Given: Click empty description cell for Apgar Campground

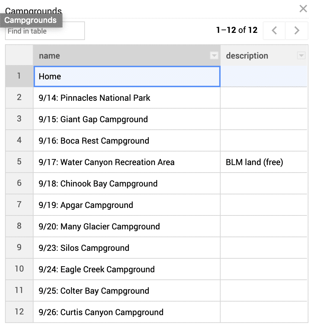Looking at the screenshot, I should [264, 205].
